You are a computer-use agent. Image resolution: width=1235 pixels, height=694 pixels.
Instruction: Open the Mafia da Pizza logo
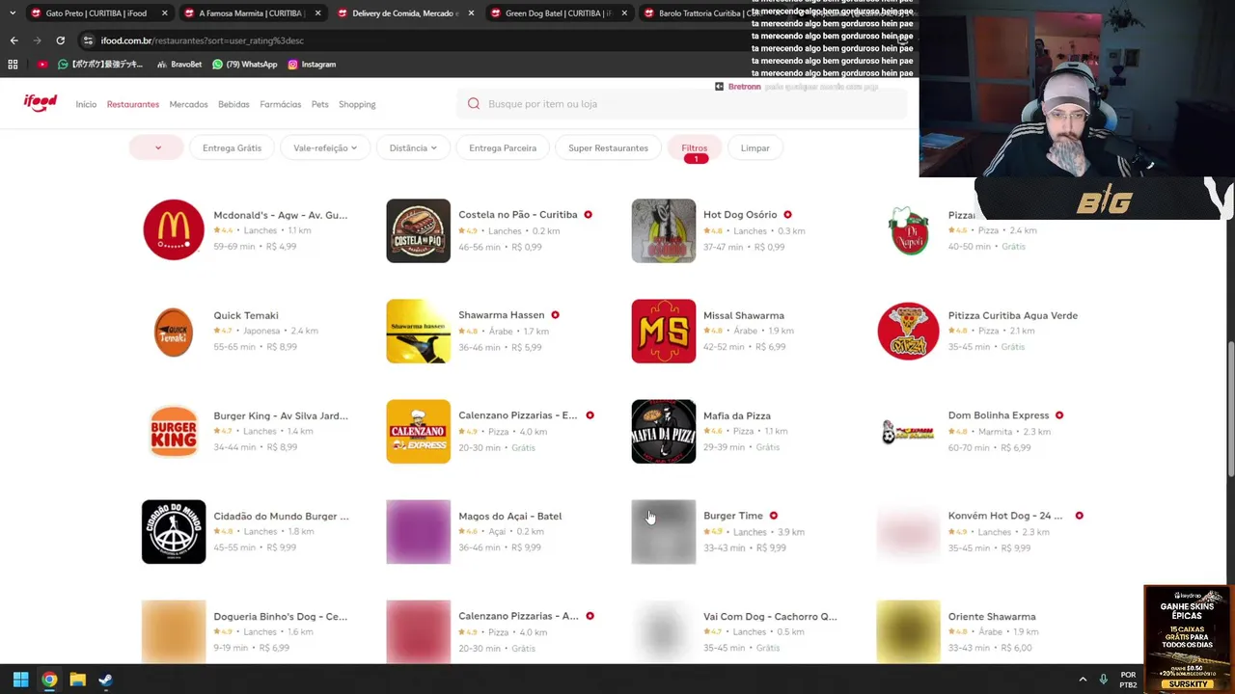point(663,431)
